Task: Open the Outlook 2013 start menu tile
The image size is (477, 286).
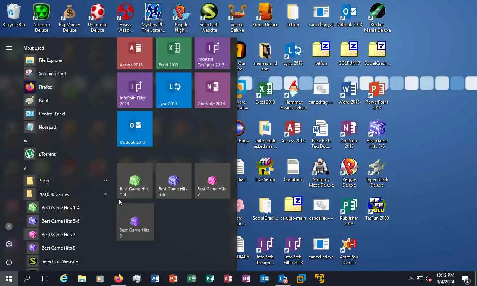Action: (135, 129)
